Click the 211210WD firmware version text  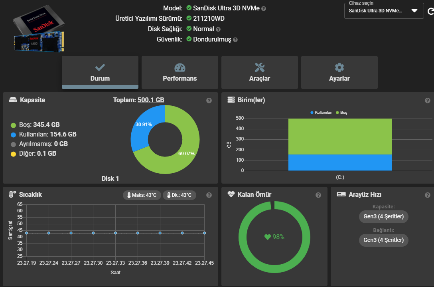(x=209, y=18)
